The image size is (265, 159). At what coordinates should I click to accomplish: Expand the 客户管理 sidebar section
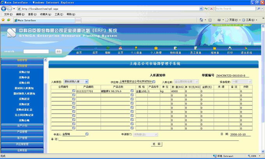pyautogui.click(x=22, y=138)
